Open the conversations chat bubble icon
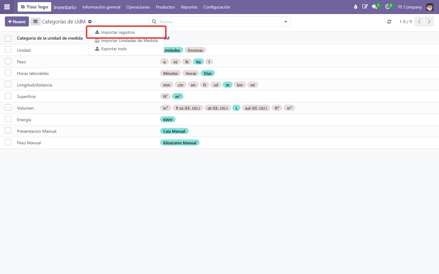The image size is (439, 274). pos(375,7)
